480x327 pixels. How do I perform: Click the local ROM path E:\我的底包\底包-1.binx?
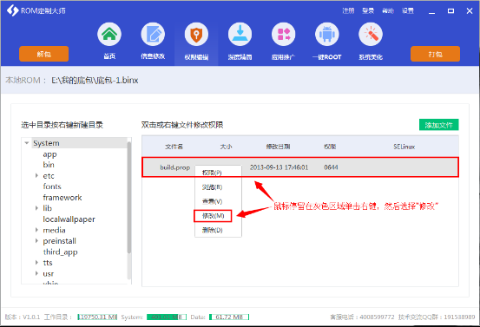click(95, 80)
